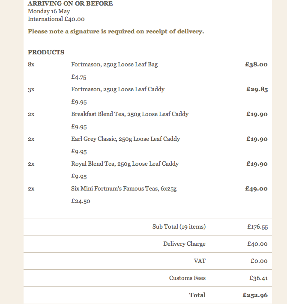Click the Royal Blend Tea product name

point(125,164)
